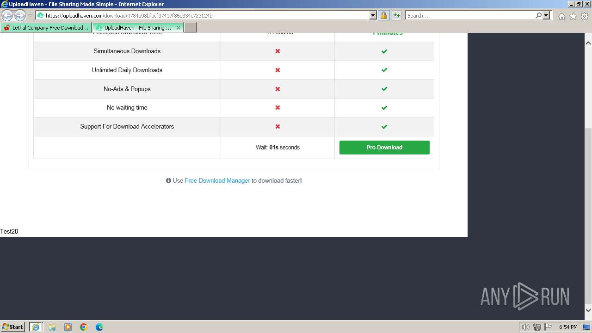Click the 'Test20' text
The height and width of the screenshot is (333, 592).
[x=9, y=231]
